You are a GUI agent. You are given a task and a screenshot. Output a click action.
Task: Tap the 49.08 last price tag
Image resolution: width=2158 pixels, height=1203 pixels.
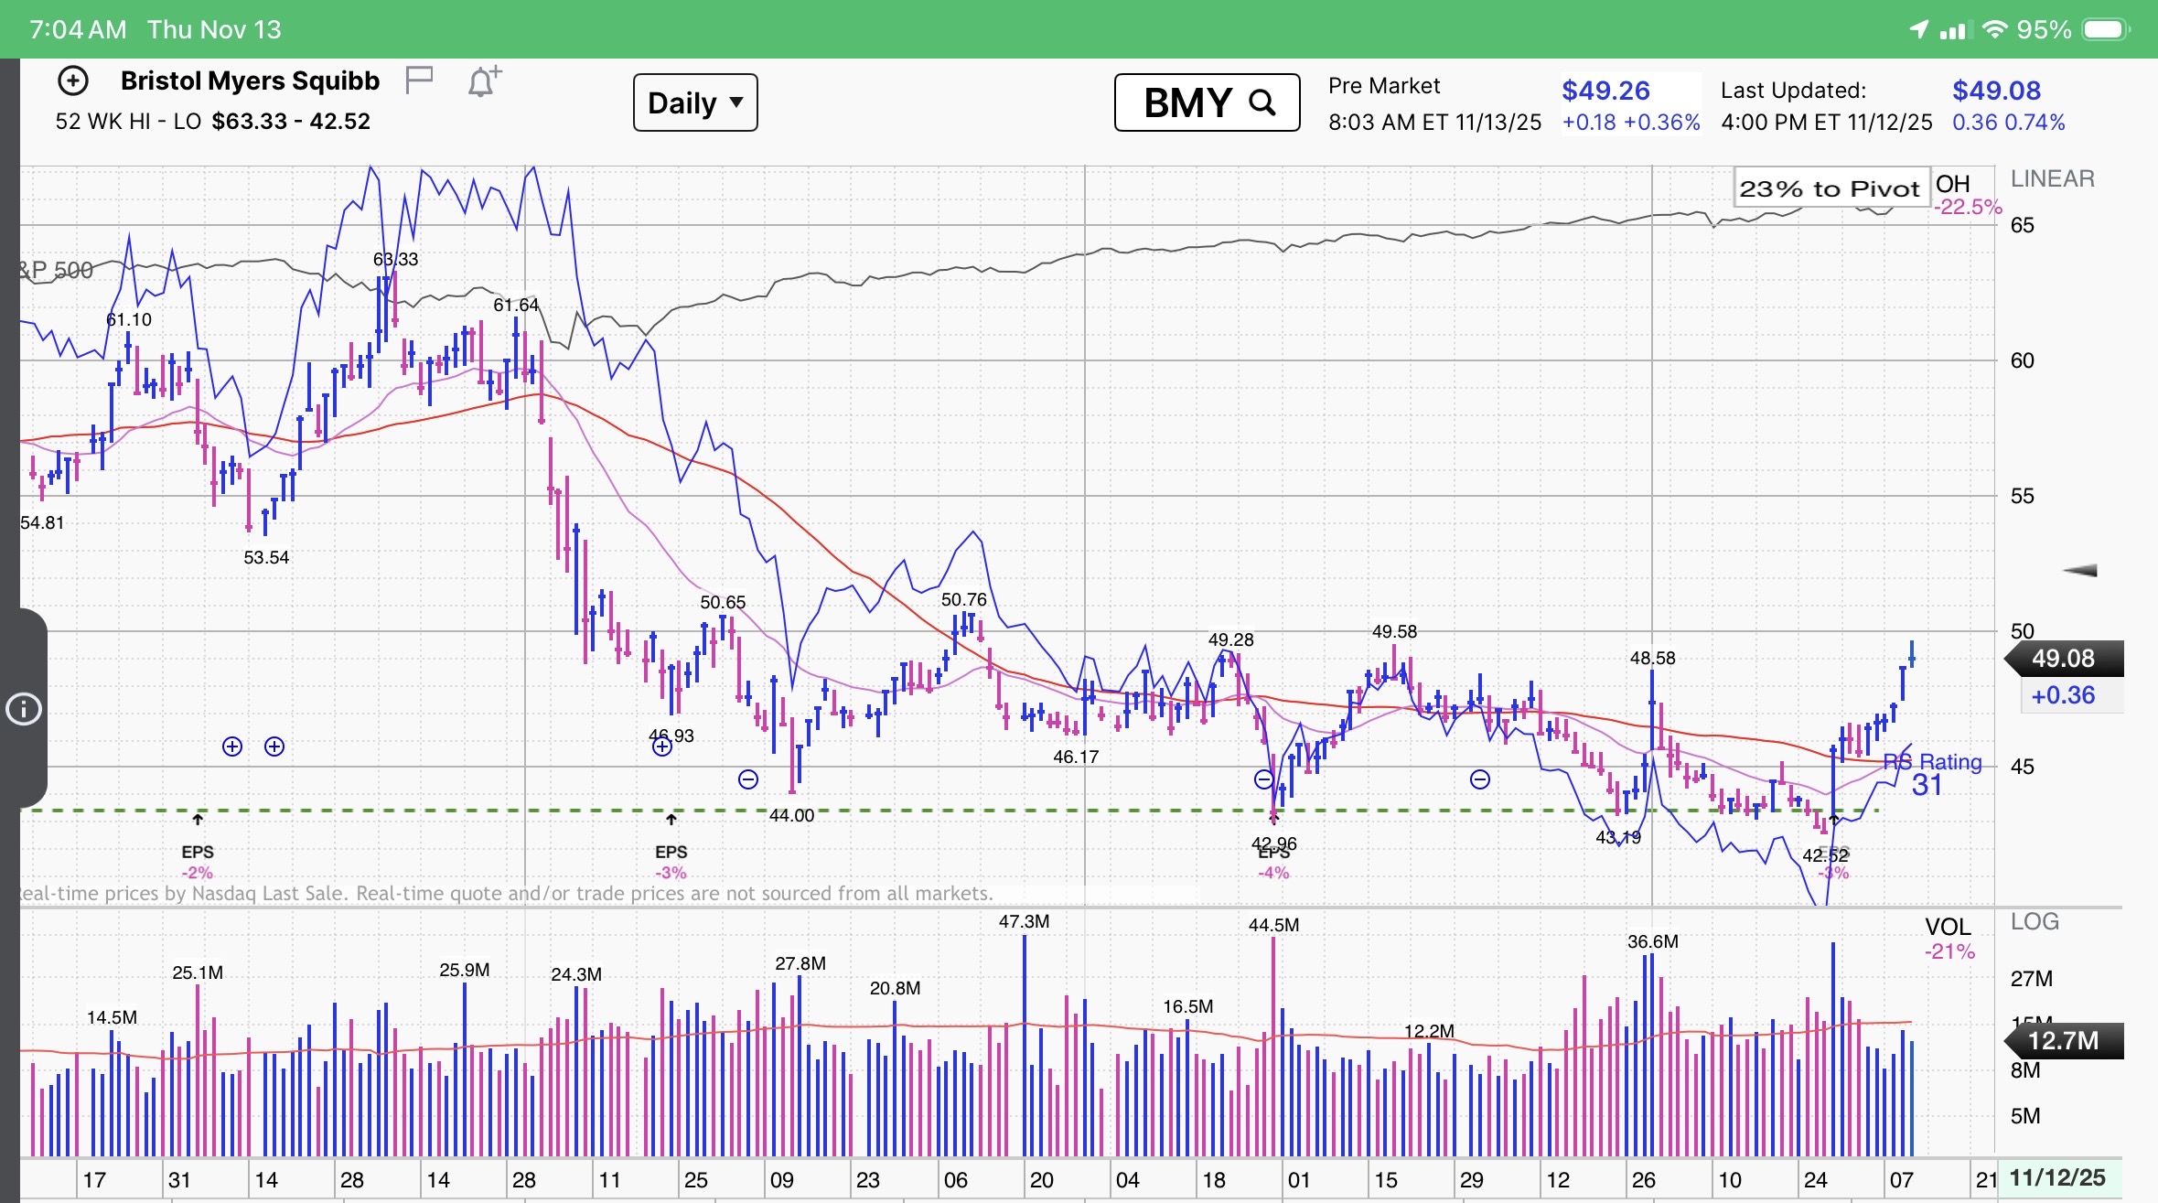point(2063,659)
